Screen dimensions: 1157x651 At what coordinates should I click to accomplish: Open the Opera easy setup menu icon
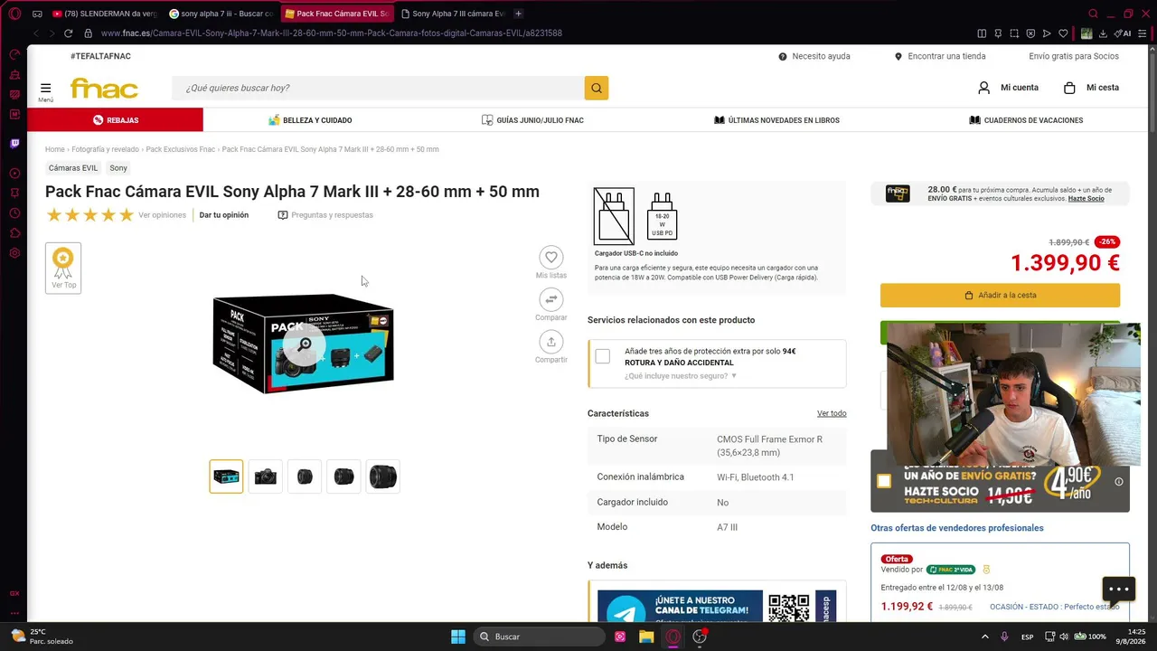[x=1144, y=33]
